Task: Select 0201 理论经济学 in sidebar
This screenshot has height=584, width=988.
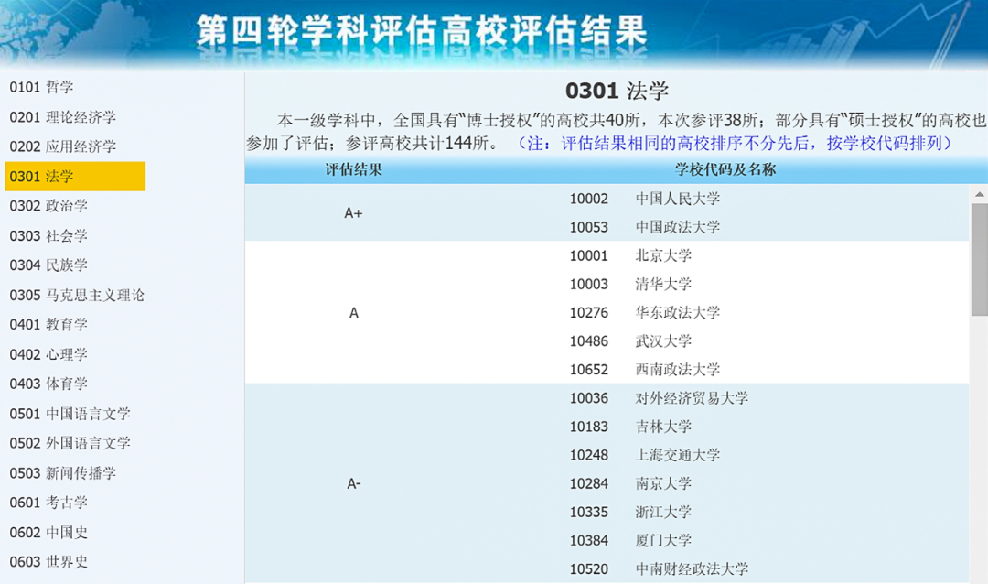Action: (x=63, y=116)
